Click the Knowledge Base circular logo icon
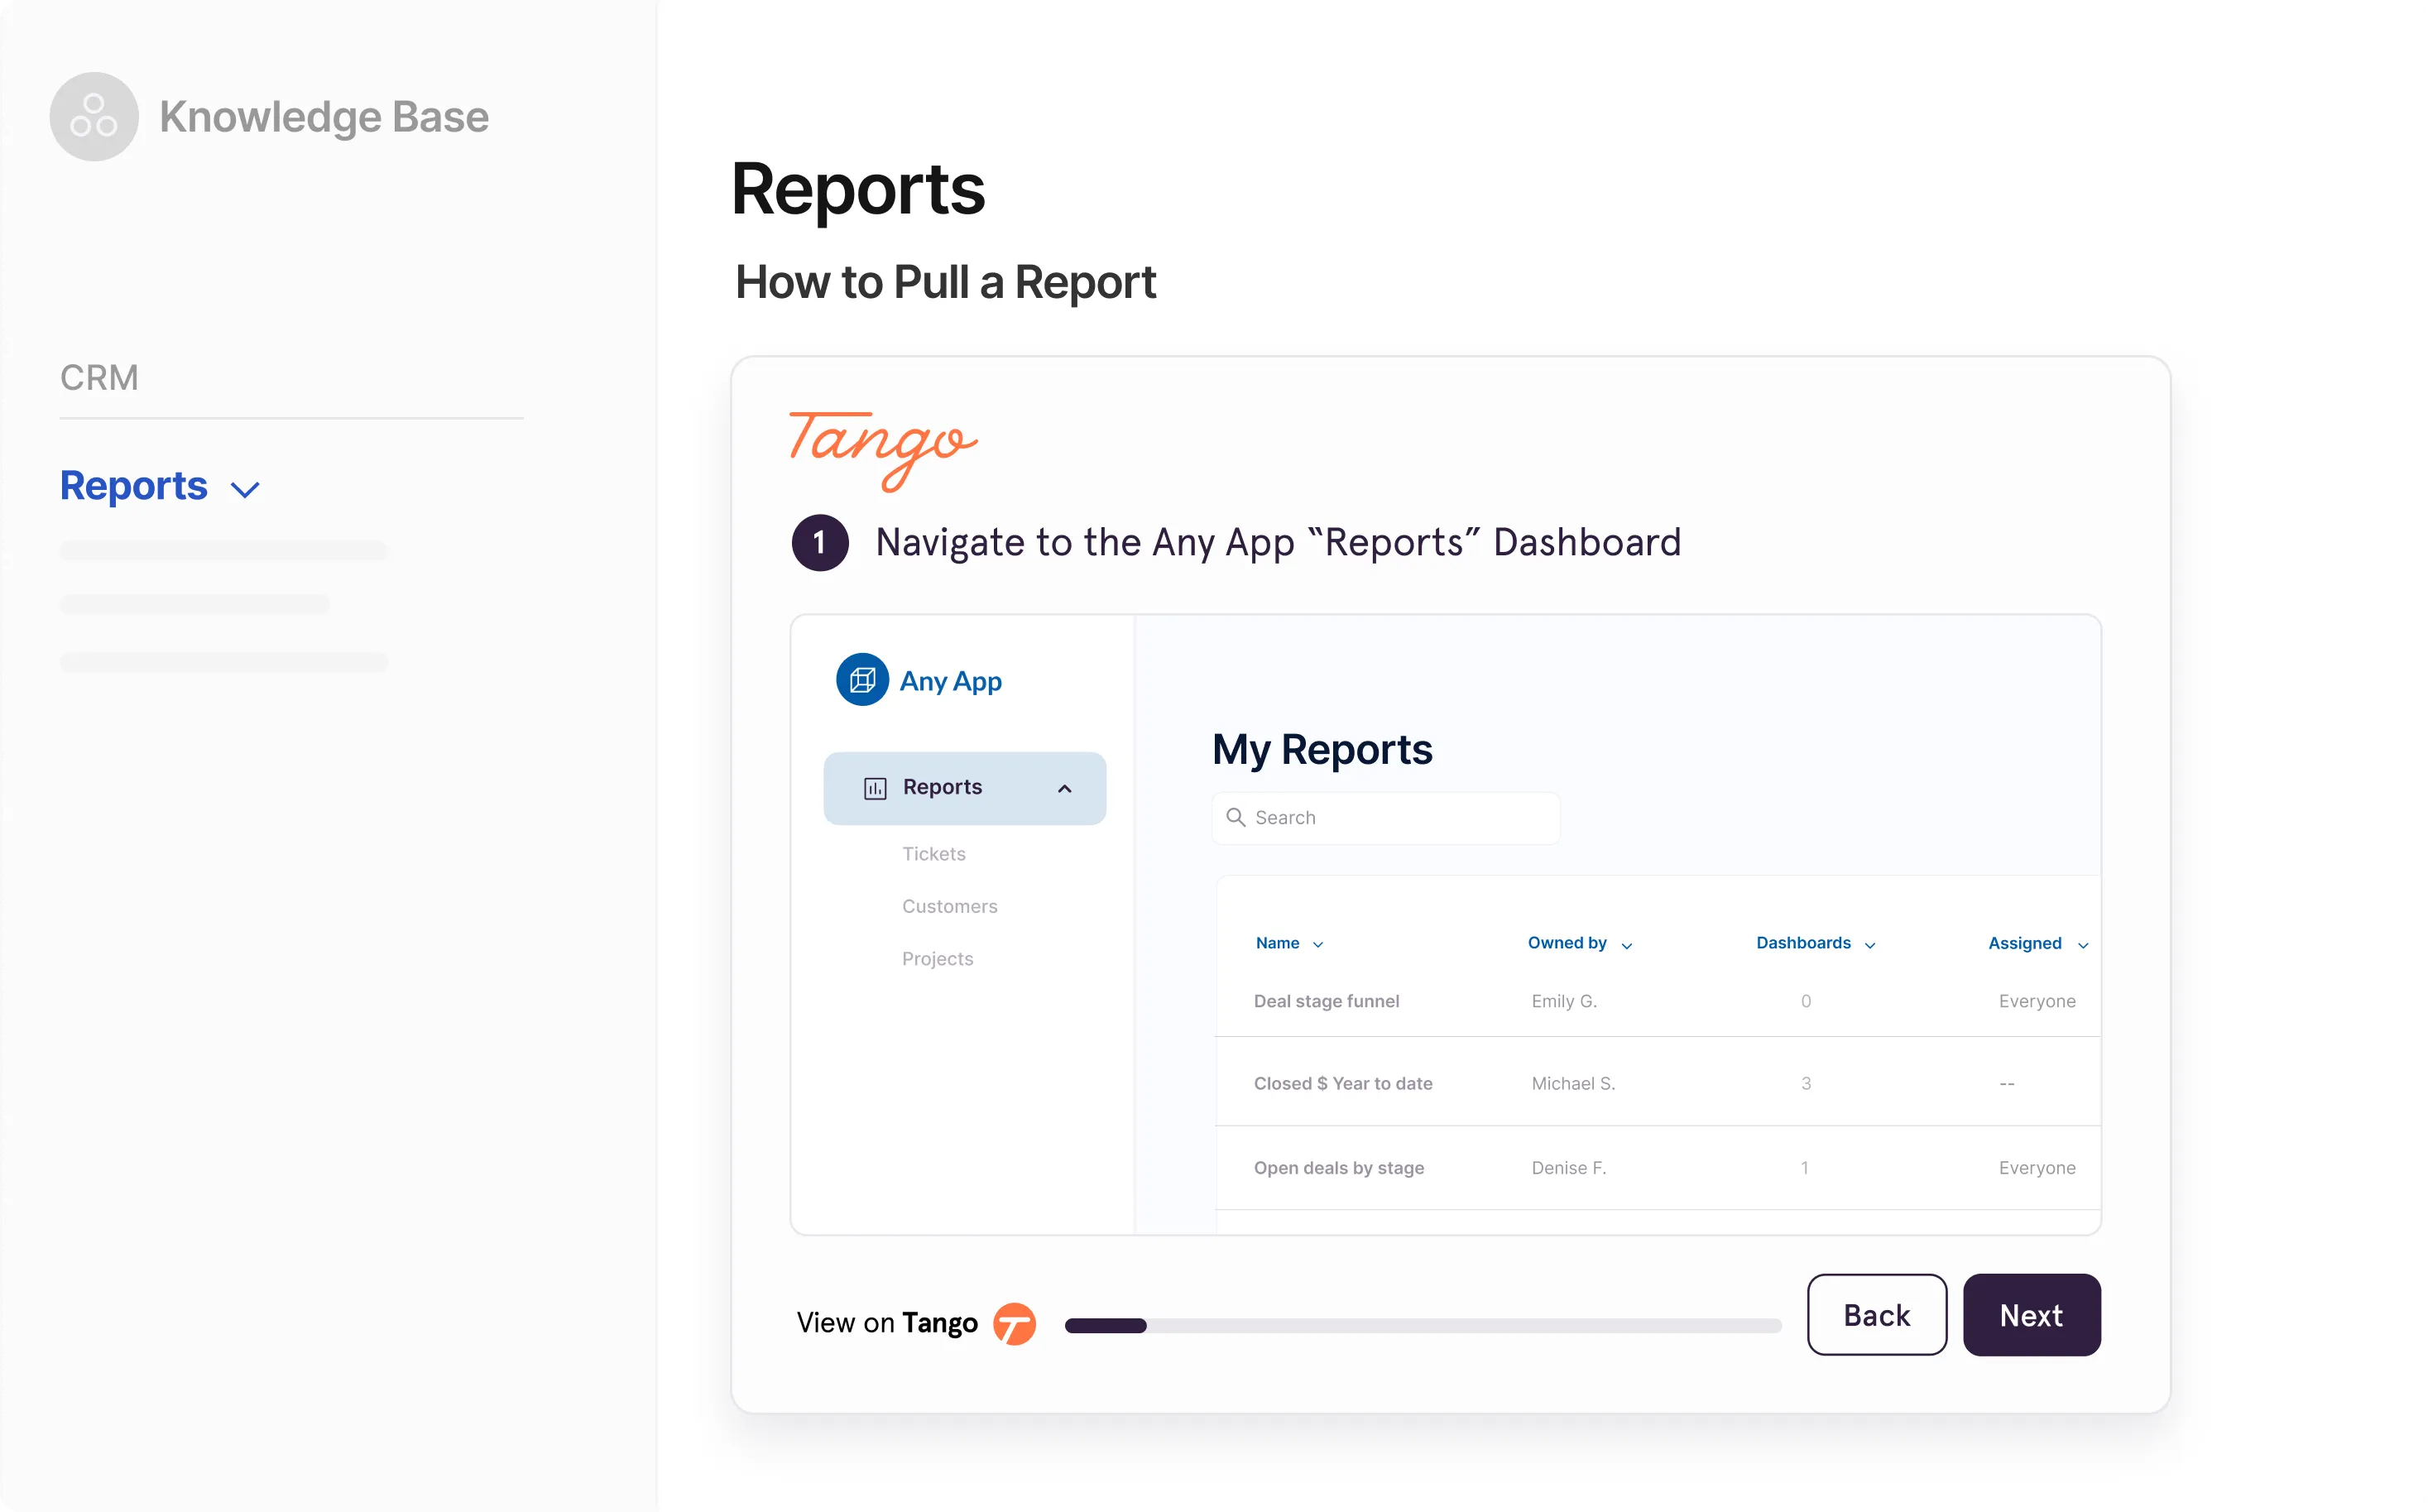 click(x=94, y=117)
